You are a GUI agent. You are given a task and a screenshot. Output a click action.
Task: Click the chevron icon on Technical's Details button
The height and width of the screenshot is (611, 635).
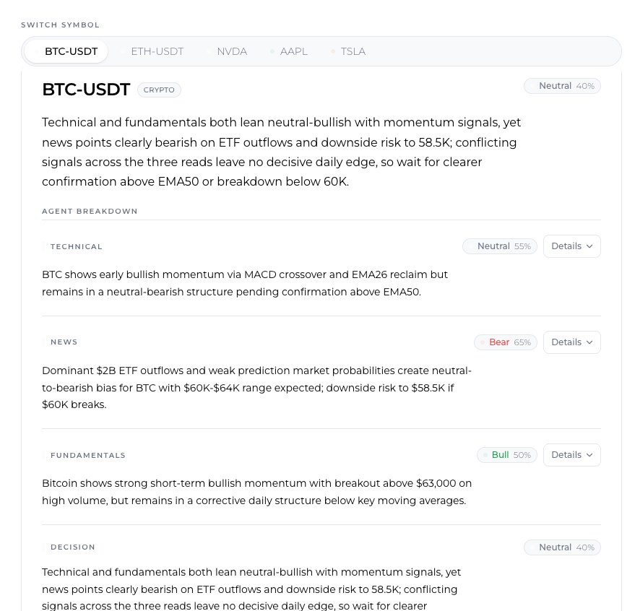(589, 246)
